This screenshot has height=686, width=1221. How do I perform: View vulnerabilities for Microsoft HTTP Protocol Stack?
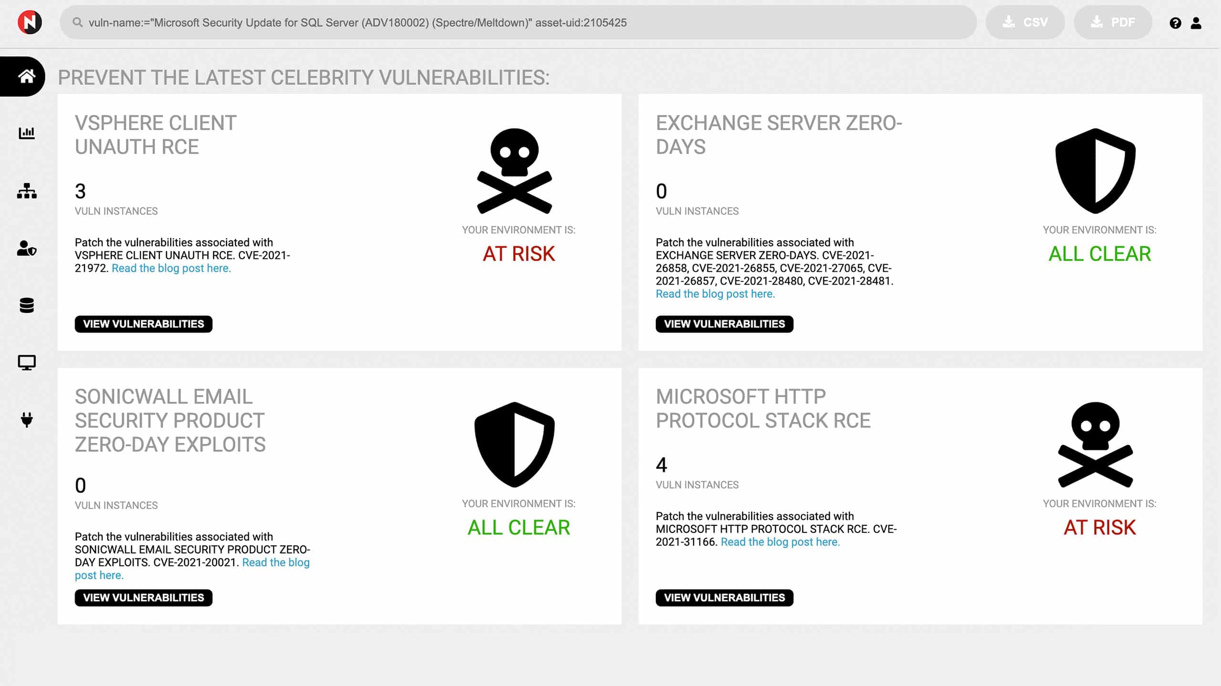pyautogui.click(x=724, y=598)
